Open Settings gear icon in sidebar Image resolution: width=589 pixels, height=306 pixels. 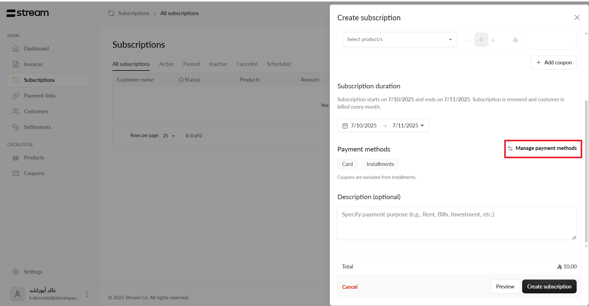click(16, 272)
